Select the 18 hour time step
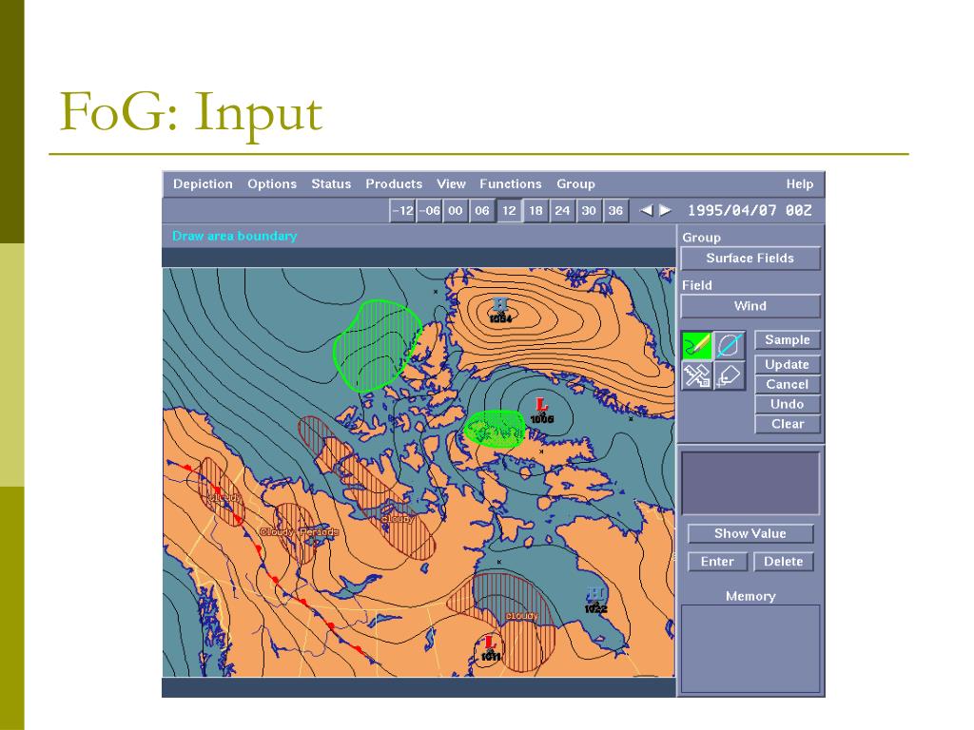Viewport: 974px width, 730px height. point(536,210)
